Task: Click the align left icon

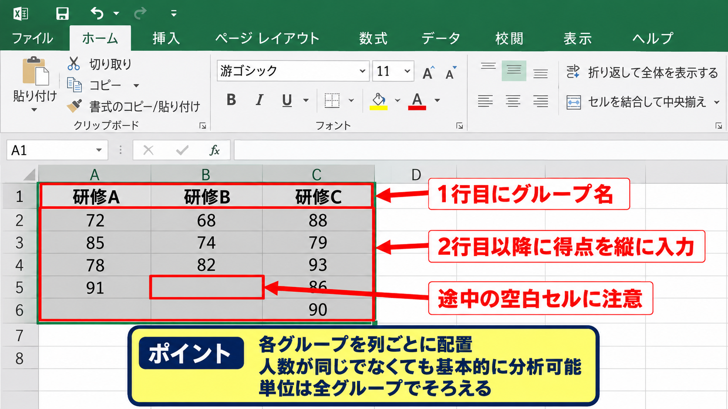Action: coord(485,101)
